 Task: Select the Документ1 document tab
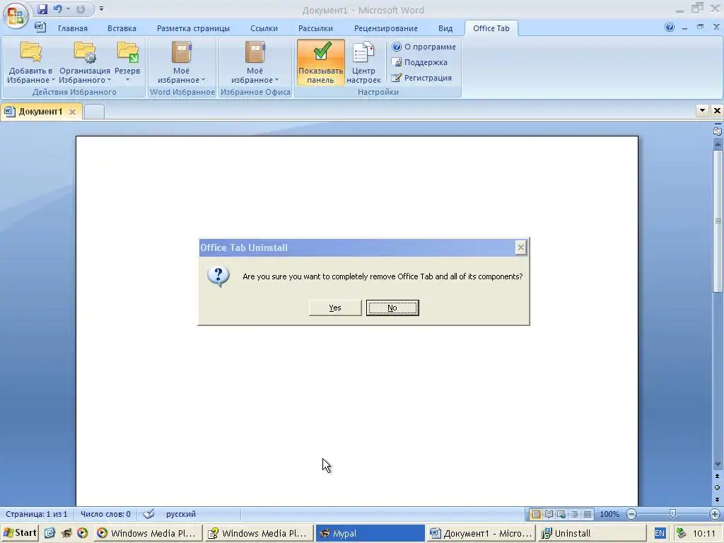(40, 111)
